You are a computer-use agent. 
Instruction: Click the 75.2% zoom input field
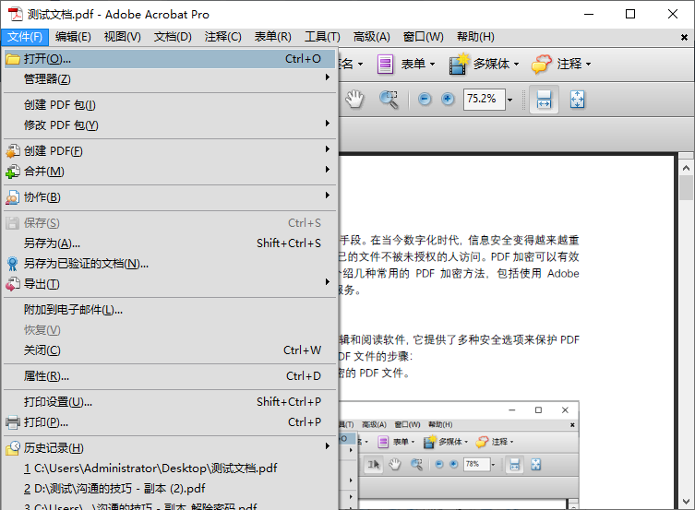[x=484, y=100]
